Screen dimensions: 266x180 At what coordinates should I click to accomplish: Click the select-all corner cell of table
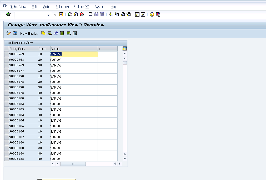coord(7,49)
